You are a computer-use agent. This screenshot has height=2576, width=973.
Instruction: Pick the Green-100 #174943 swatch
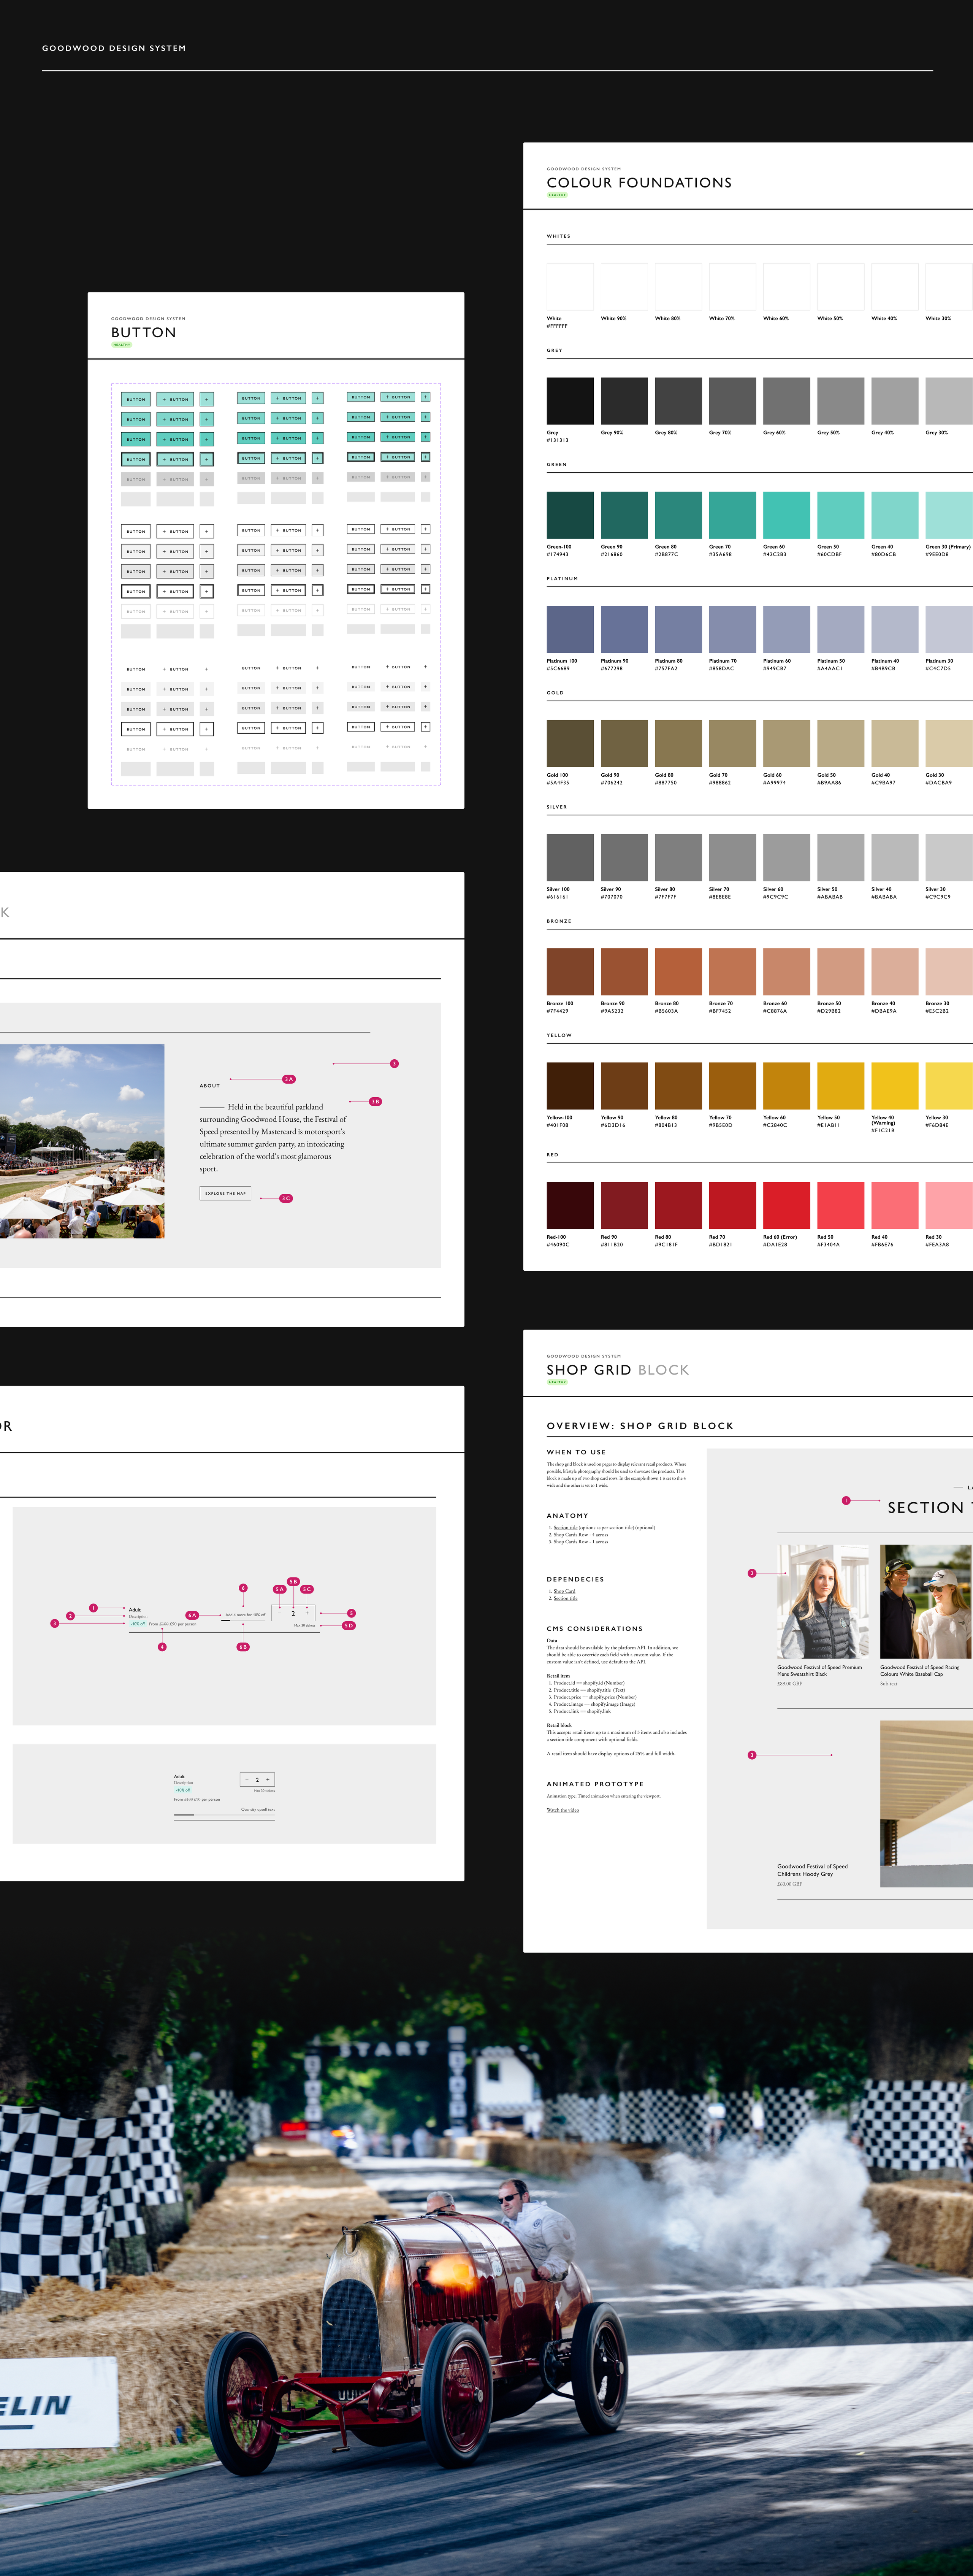[x=570, y=515]
